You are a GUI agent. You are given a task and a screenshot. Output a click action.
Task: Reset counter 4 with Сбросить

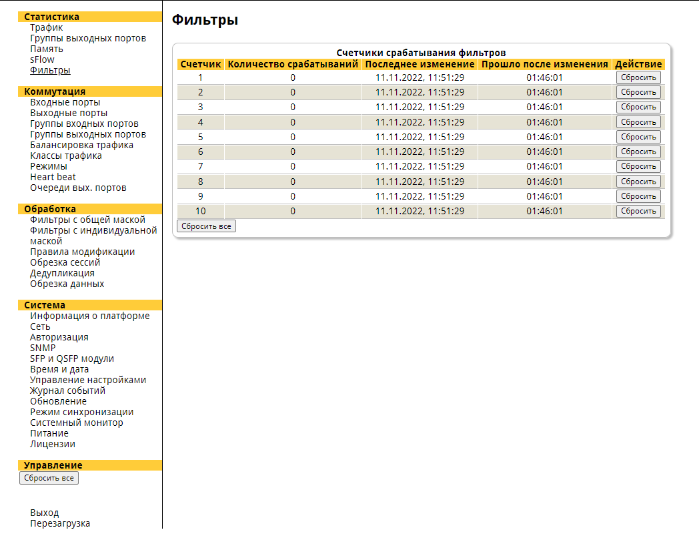(x=638, y=122)
